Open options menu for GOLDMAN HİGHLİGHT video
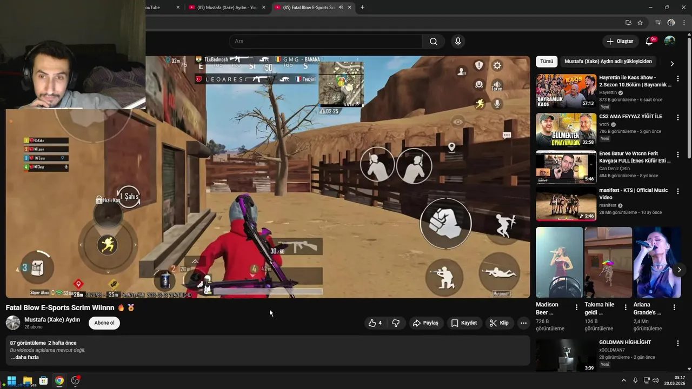The image size is (692, 389). [678, 344]
